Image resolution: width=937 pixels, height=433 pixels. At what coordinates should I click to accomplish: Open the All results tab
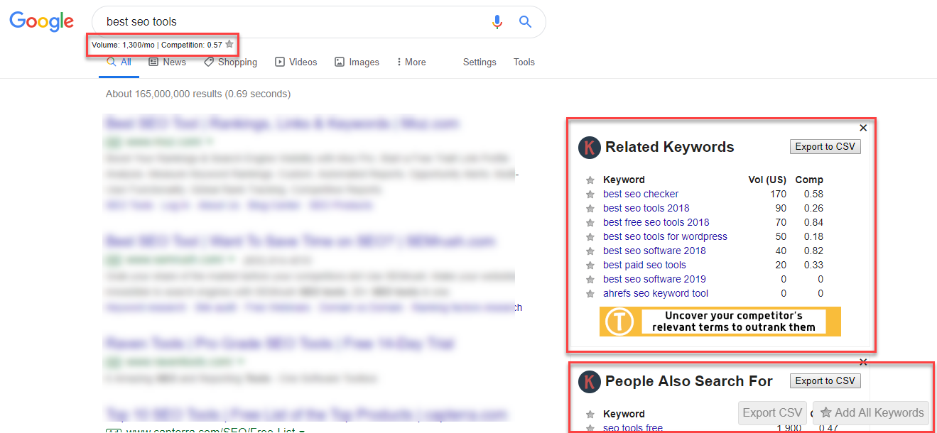pos(119,62)
